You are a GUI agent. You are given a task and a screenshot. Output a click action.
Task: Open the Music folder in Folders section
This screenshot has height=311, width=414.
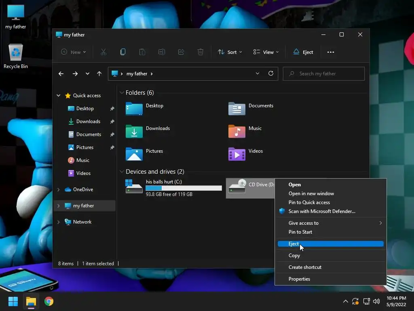coord(237,131)
